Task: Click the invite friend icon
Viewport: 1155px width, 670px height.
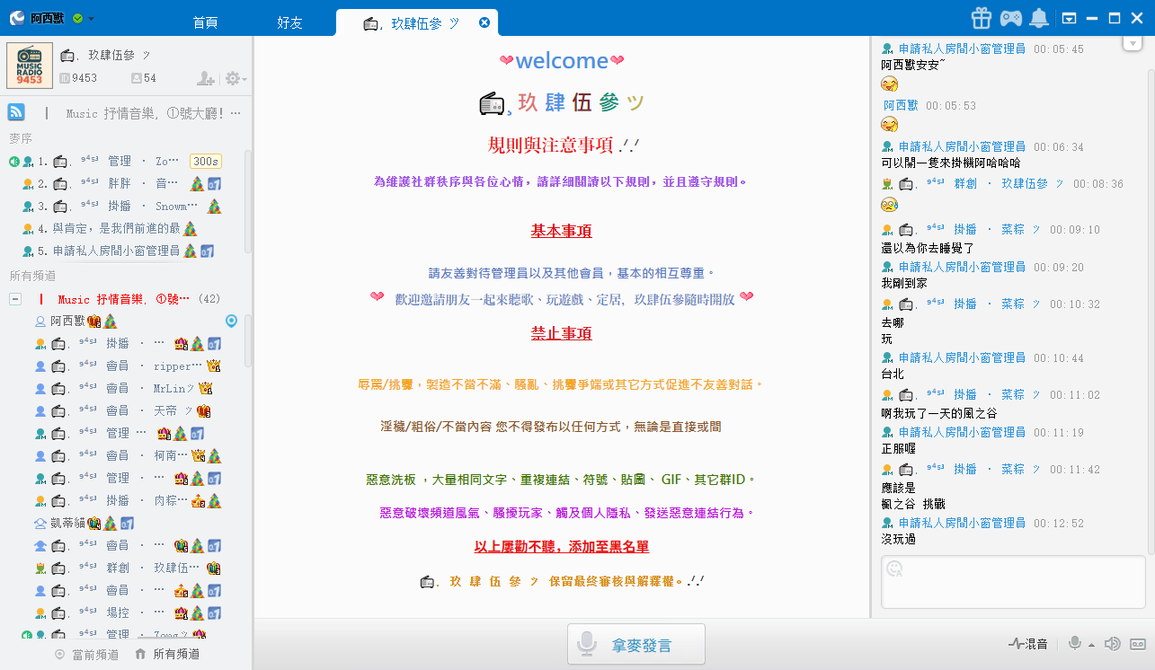Action: click(205, 79)
